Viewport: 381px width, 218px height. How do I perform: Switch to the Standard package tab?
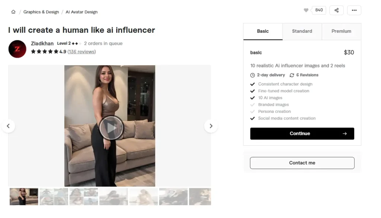coord(302,31)
